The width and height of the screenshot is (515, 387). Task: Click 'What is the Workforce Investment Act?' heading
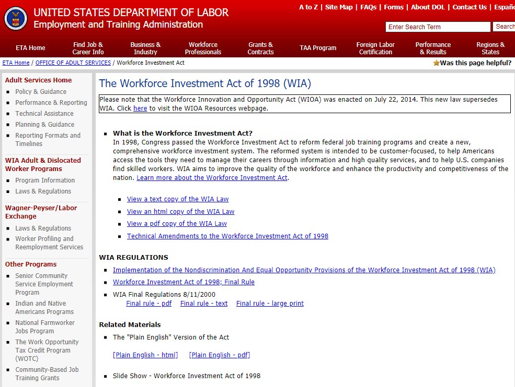pyautogui.click(x=182, y=134)
